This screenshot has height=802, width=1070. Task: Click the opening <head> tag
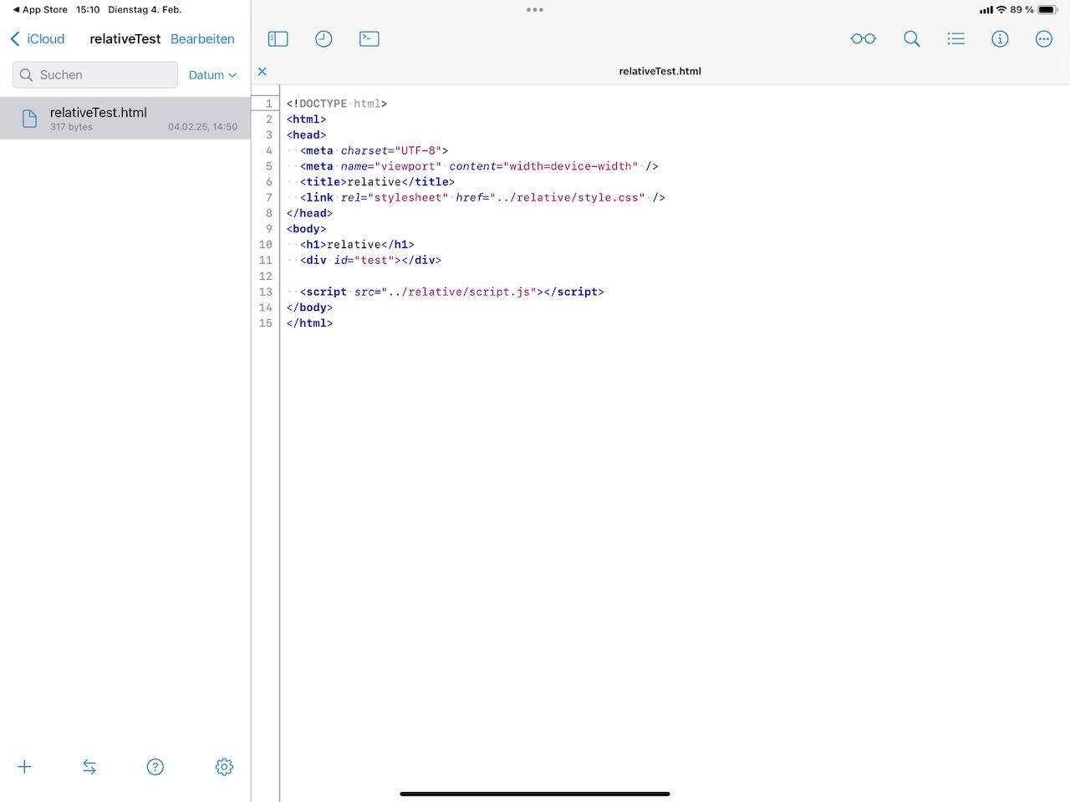[x=306, y=135]
